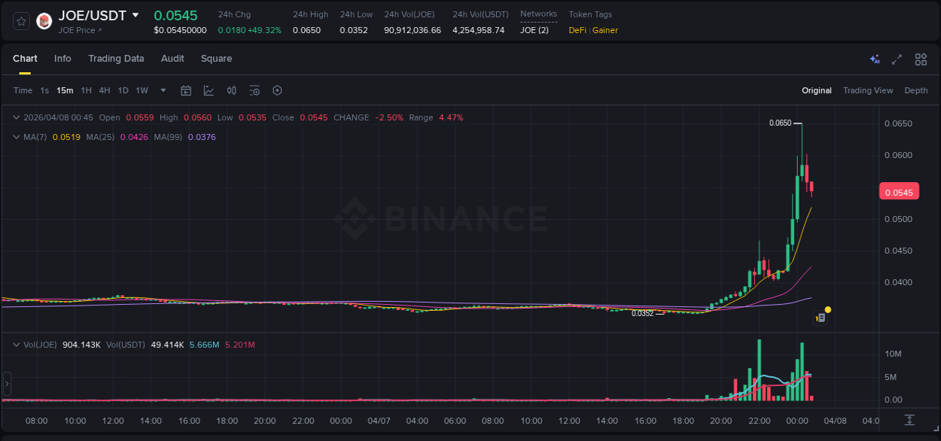The height and width of the screenshot is (441, 941).
Task: Click the news marker icon near latest candle
Action: [821, 317]
